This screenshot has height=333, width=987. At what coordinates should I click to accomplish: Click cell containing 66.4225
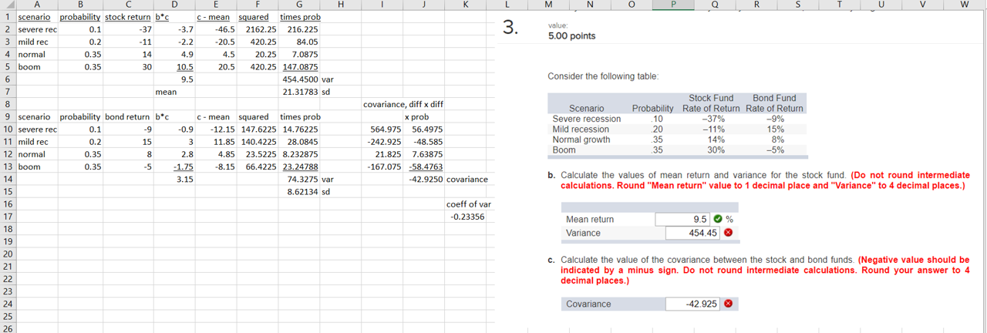coord(258,166)
